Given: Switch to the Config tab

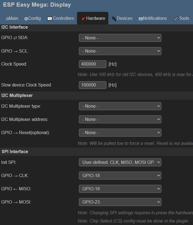Looking at the screenshot, I should point(32,18).
